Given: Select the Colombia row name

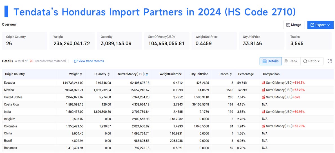Looking at the screenshot, I should (10, 126).
